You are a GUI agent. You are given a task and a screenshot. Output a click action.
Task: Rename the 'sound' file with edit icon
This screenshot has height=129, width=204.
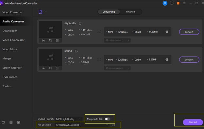coord(76,51)
